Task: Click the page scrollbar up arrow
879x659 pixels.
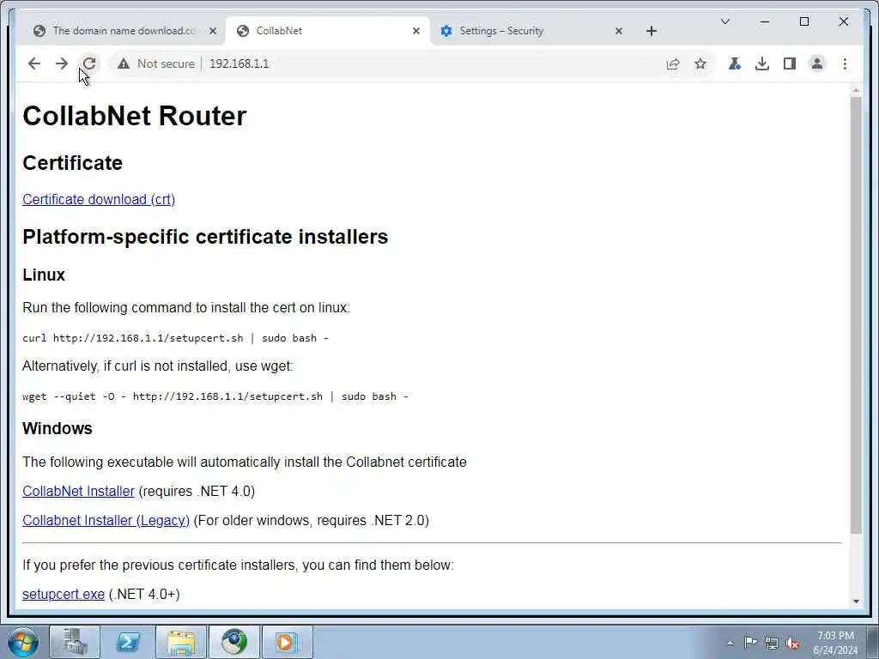Action: 856,90
